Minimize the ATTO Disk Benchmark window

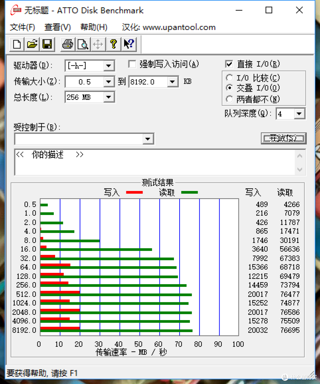tap(239, 10)
